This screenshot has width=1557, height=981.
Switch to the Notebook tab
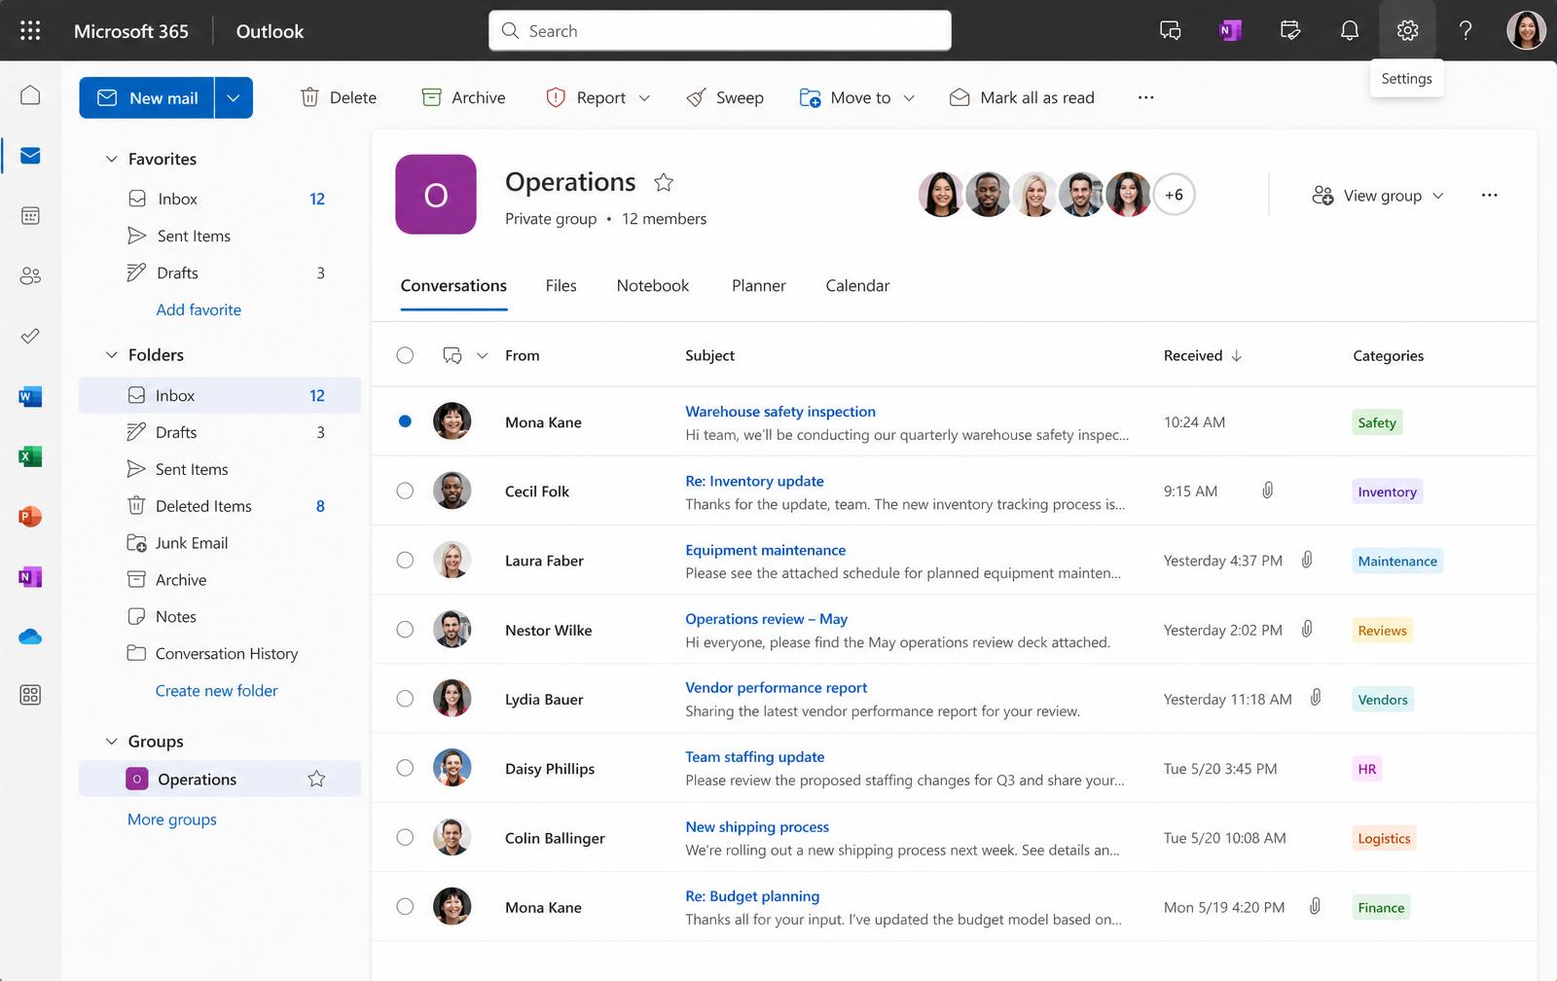pos(653,285)
